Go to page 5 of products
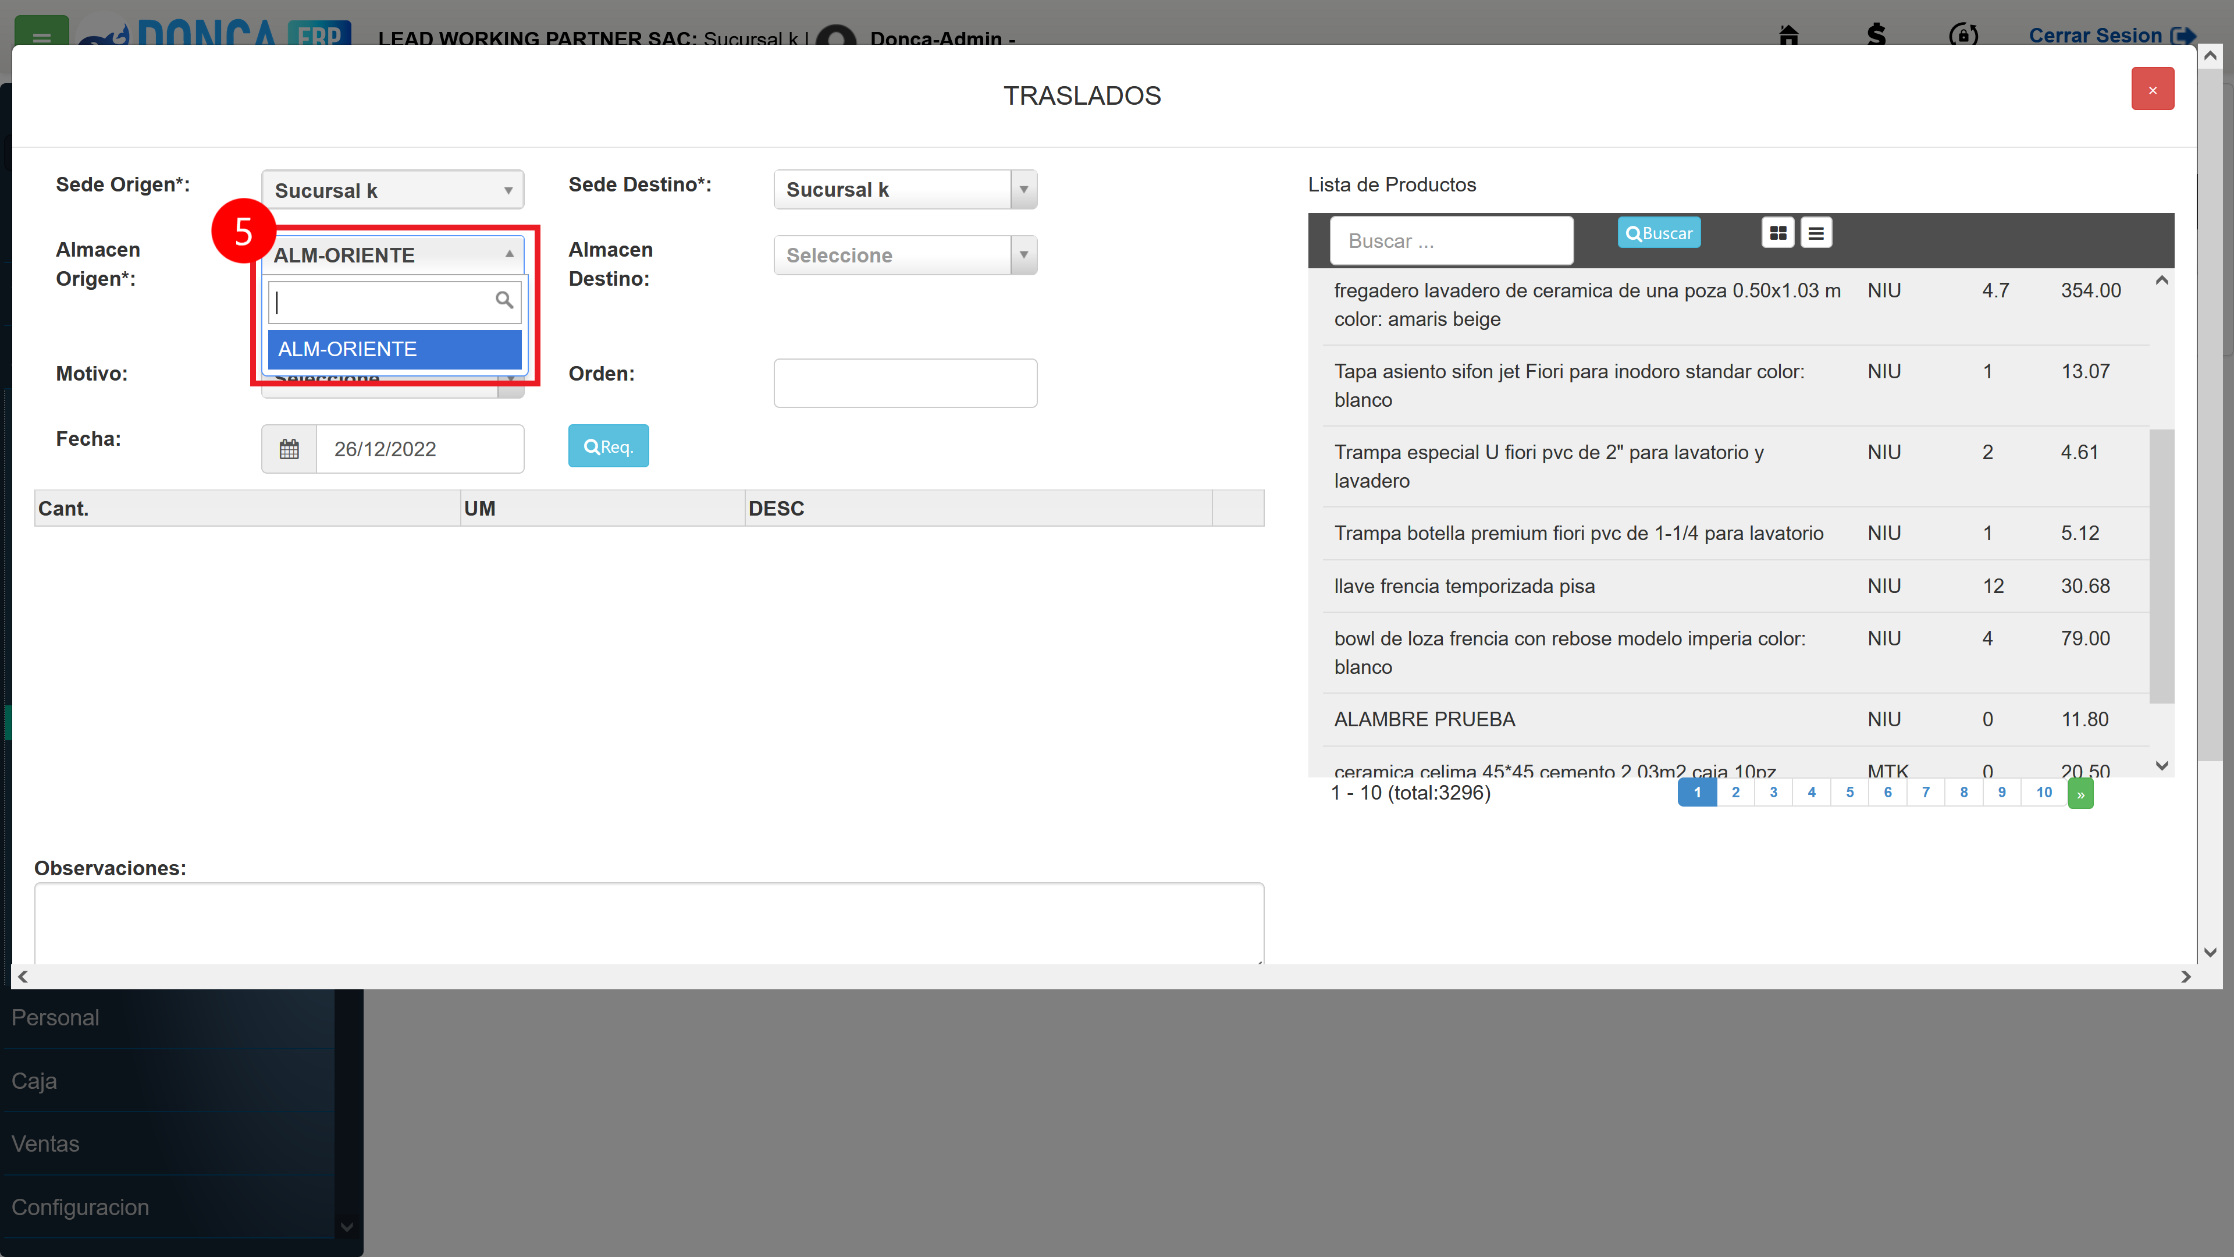 (x=1850, y=792)
